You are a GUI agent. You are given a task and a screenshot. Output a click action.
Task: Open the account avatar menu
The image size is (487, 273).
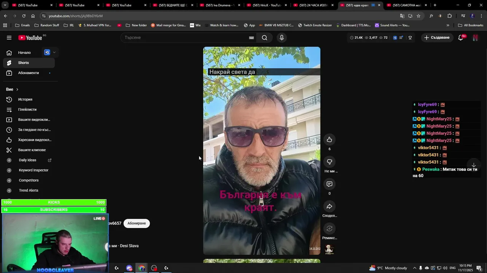[x=475, y=38]
